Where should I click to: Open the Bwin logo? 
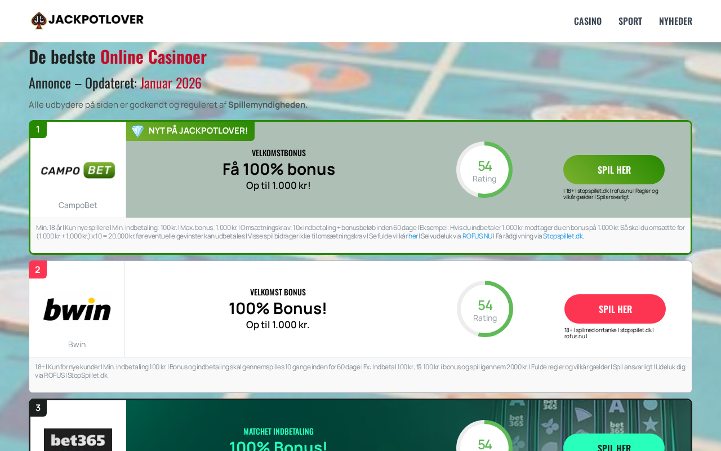click(x=77, y=309)
